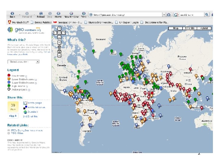The image size is (219, 164).
Task: Switch the map to Satellite view
Action: 190,28
